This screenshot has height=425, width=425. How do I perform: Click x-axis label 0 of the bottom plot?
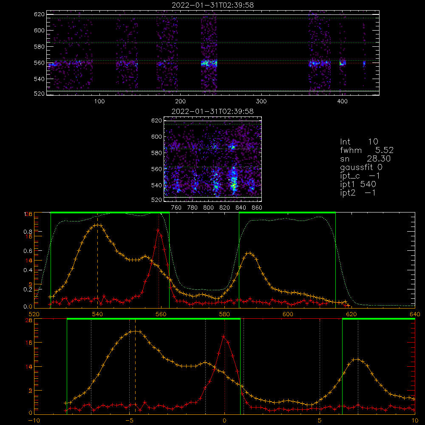pos(224,420)
